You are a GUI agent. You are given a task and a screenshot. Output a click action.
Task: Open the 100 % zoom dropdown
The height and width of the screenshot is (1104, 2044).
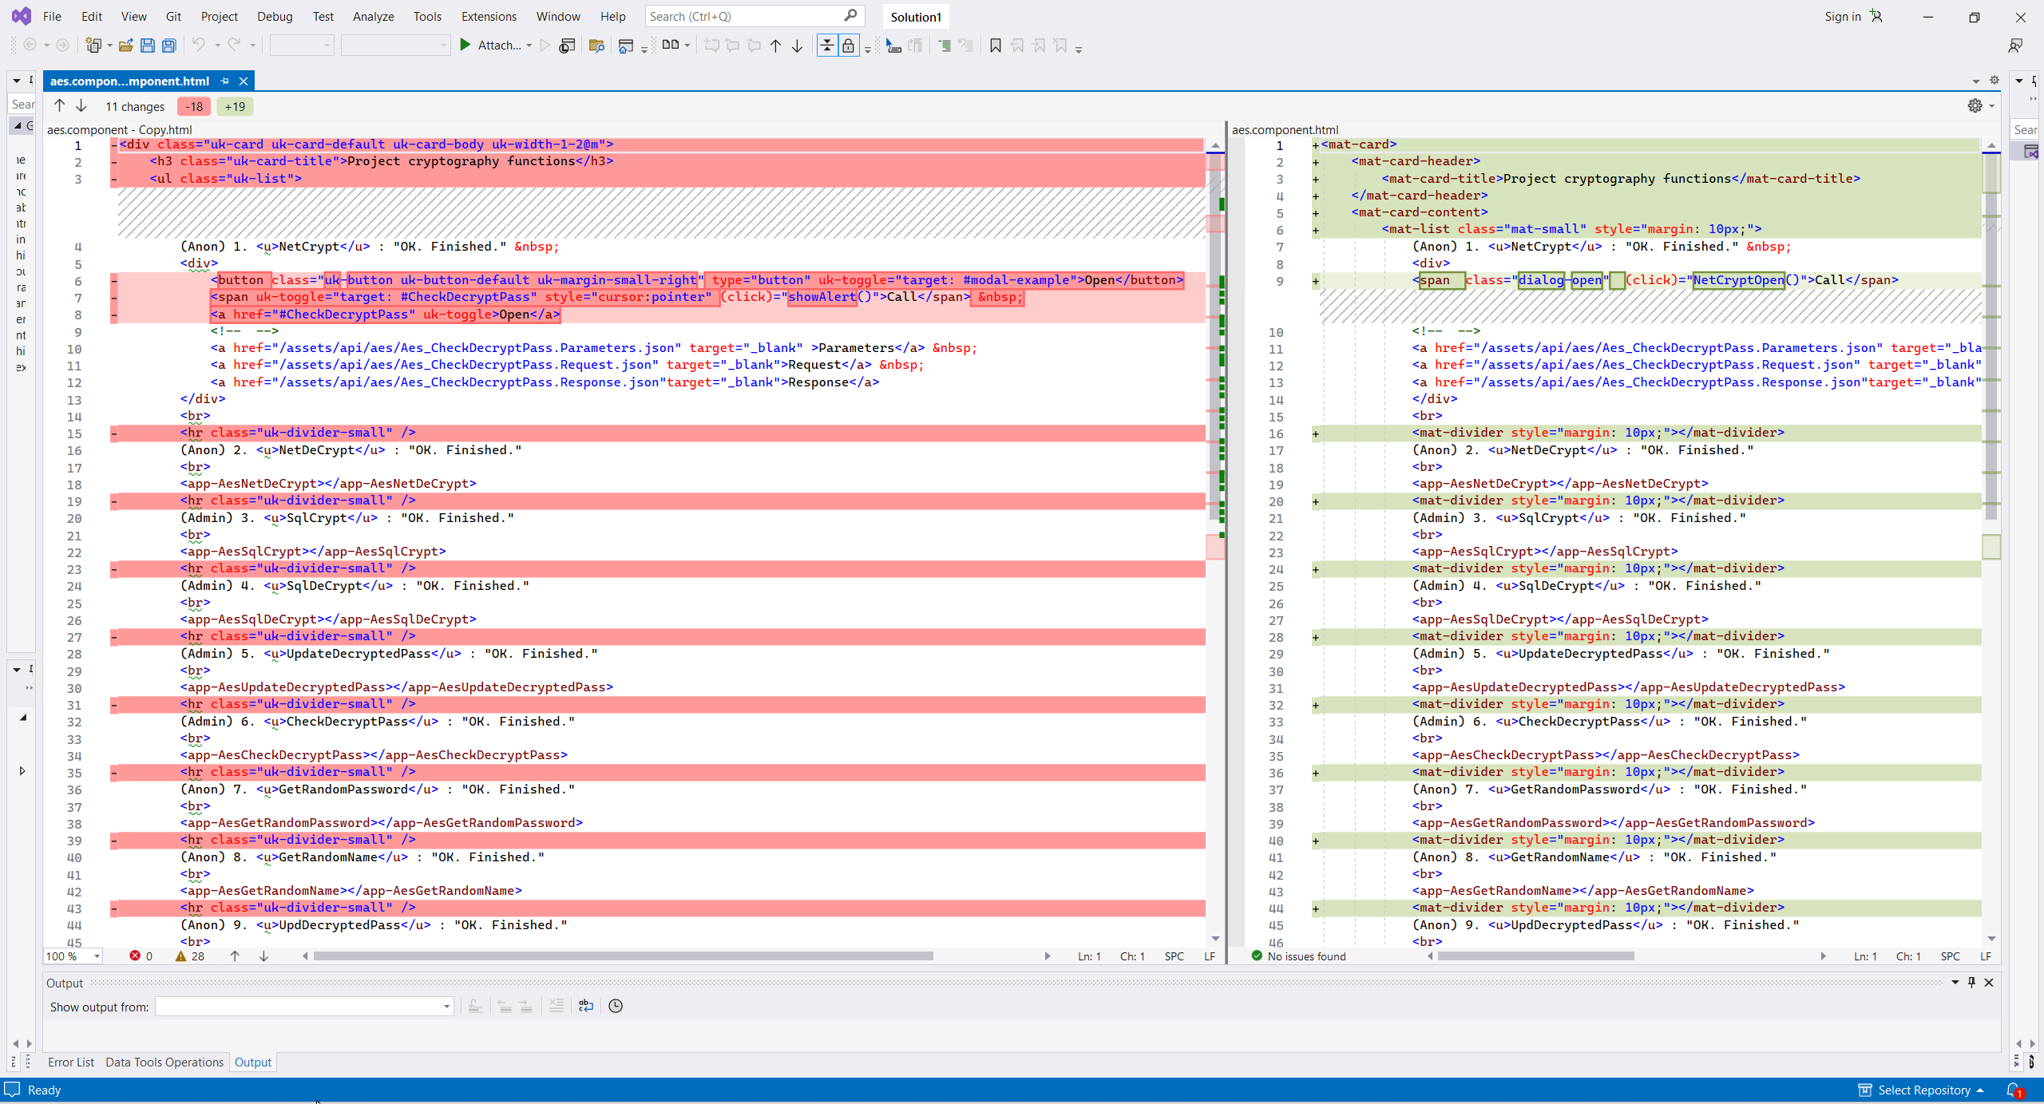(x=97, y=956)
